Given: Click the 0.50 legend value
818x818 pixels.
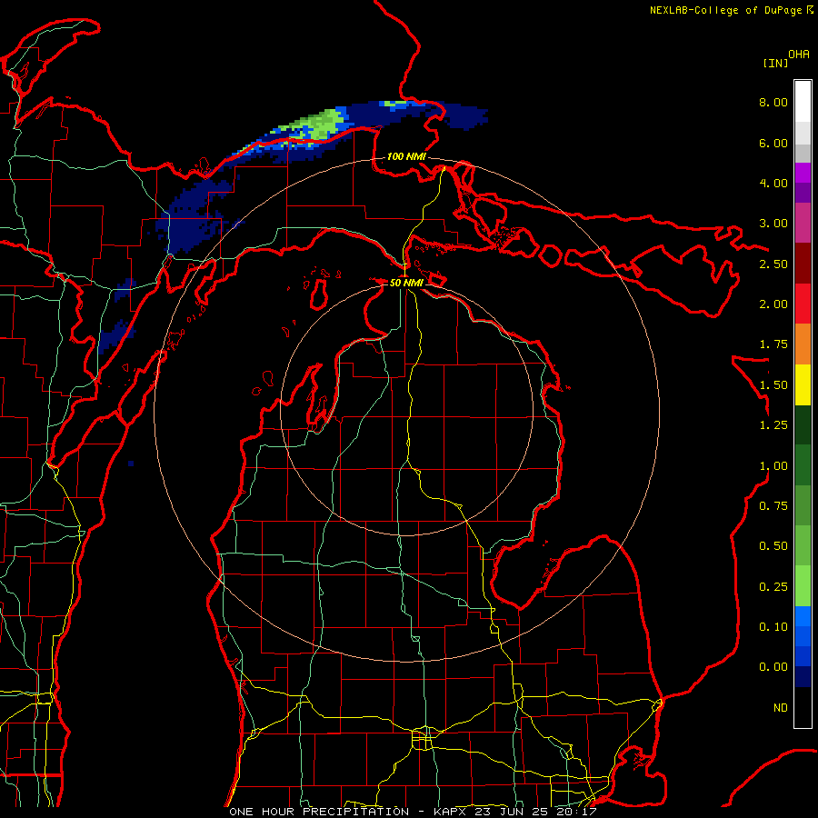Looking at the screenshot, I should click(773, 546).
